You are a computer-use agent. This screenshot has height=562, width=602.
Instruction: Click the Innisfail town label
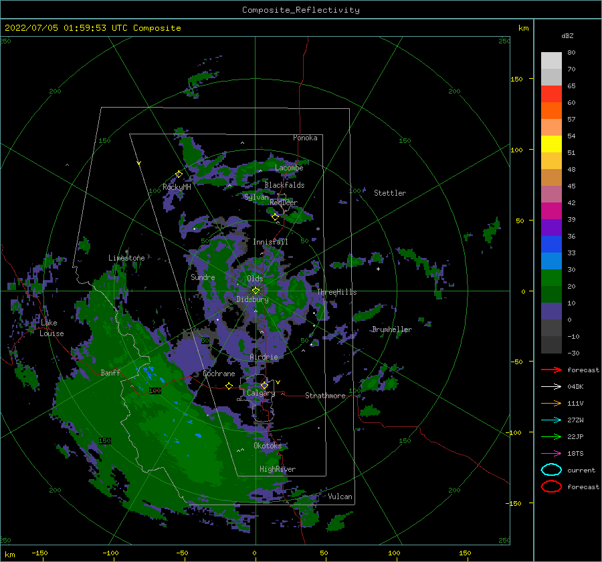tap(270, 242)
